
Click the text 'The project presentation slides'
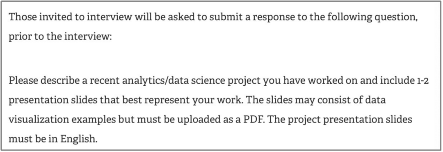(340, 120)
